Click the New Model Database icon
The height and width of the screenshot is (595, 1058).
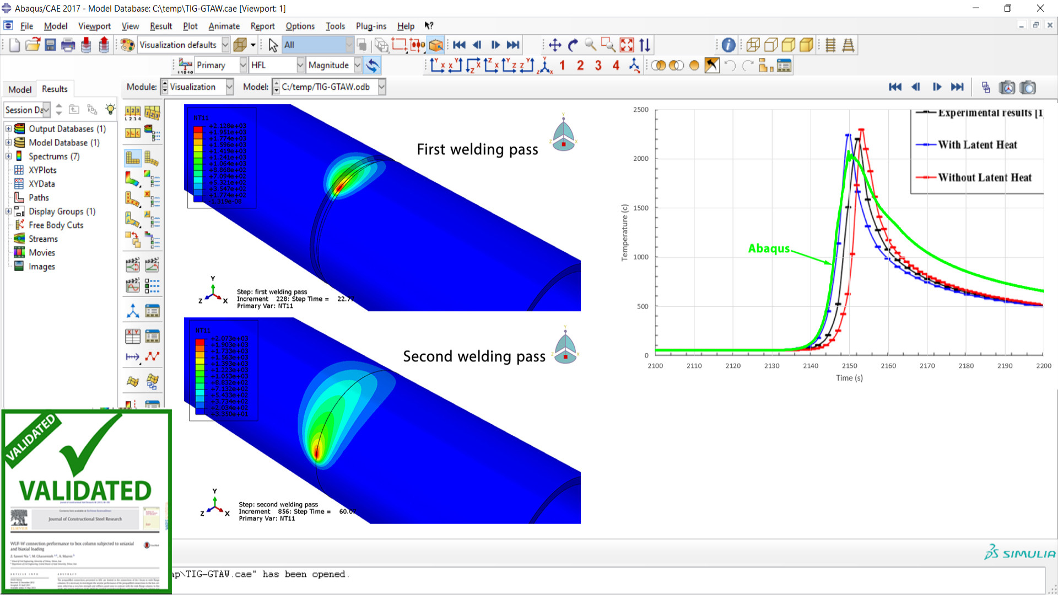(15, 45)
